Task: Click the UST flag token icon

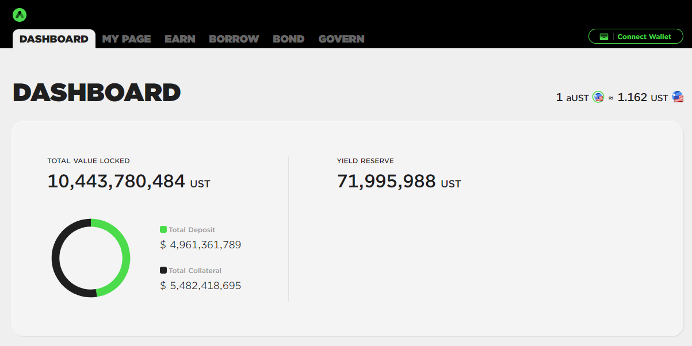Action: (x=678, y=97)
